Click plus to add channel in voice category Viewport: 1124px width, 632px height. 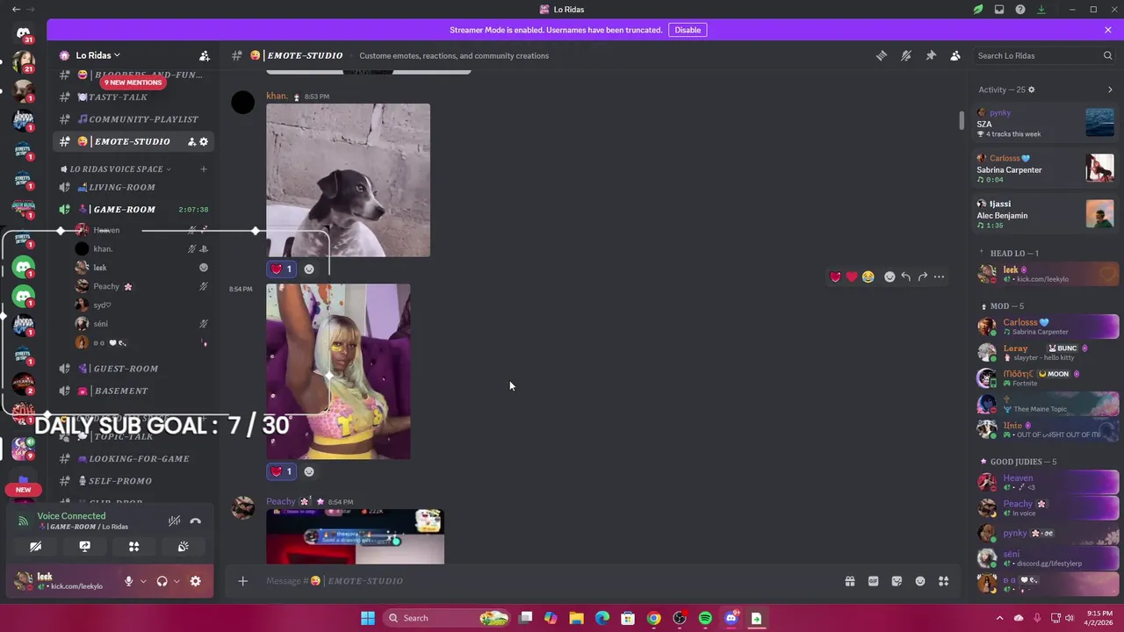click(x=204, y=169)
